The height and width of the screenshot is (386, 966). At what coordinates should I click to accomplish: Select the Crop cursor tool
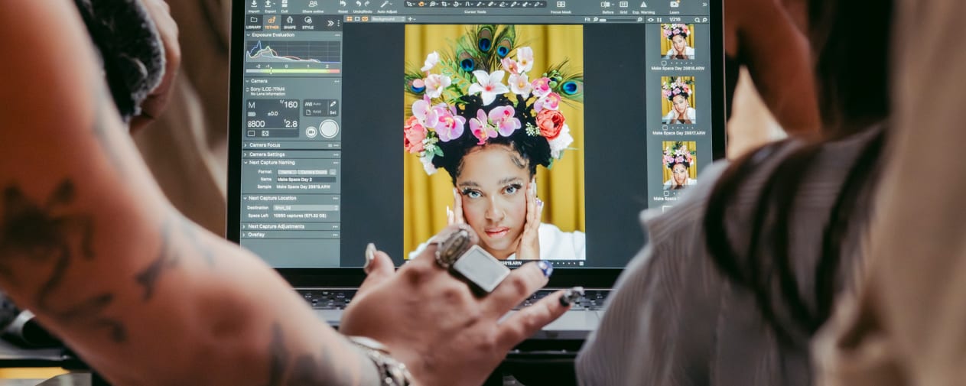pyautogui.click(x=444, y=4)
